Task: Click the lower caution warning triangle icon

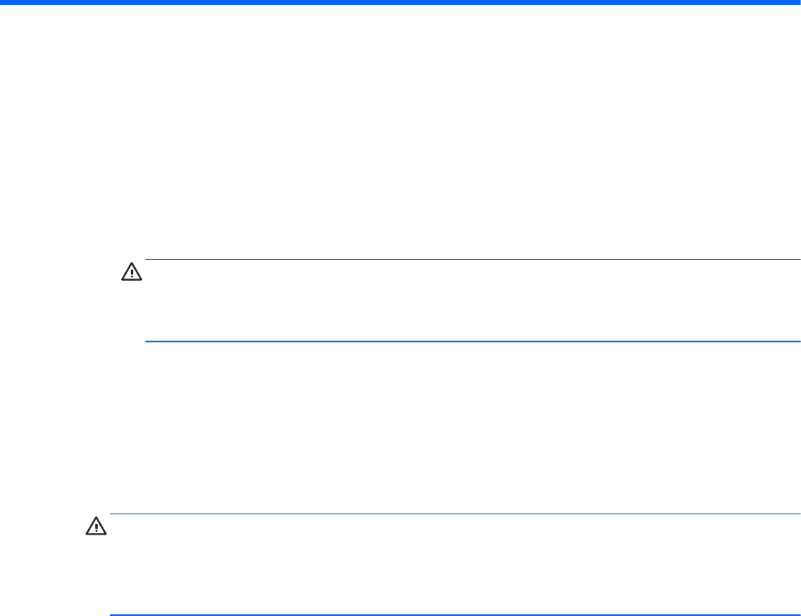Action: pyautogui.click(x=94, y=526)
